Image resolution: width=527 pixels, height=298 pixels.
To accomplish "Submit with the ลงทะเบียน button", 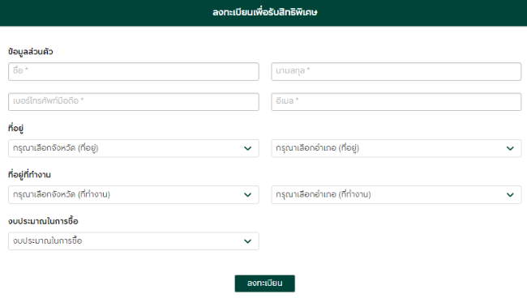I will point(265,283).
